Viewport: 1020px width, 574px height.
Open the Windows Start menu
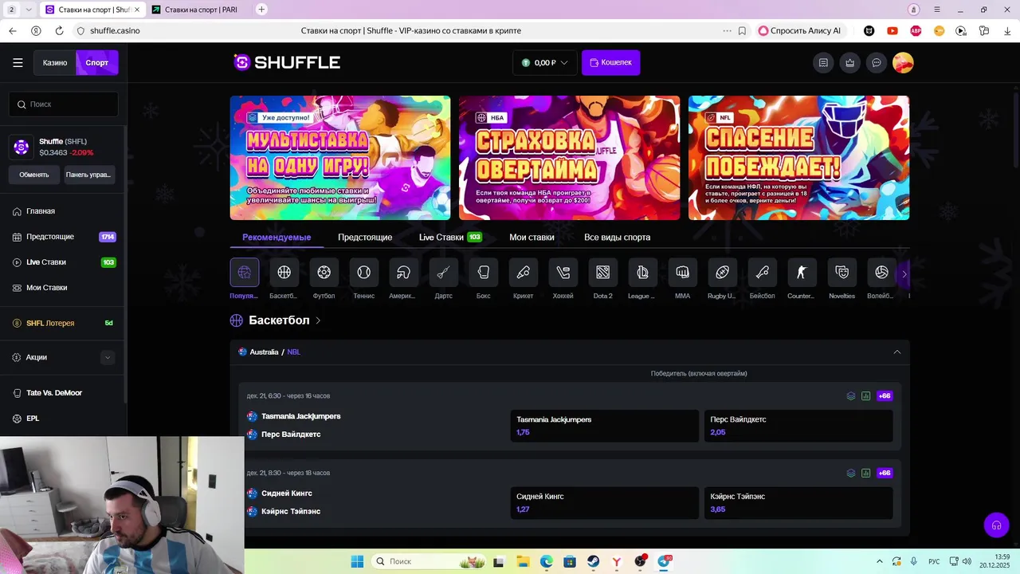[x=356, y=561]
